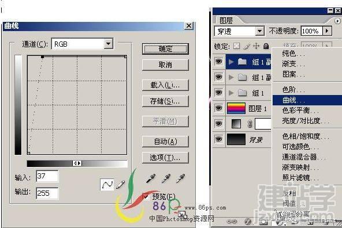Choose the pencil curve drawing tool

coord(120,184)
